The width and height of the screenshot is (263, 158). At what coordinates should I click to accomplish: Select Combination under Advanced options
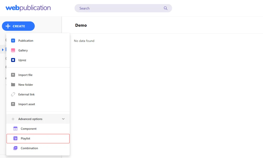click(x=38, y=148)
